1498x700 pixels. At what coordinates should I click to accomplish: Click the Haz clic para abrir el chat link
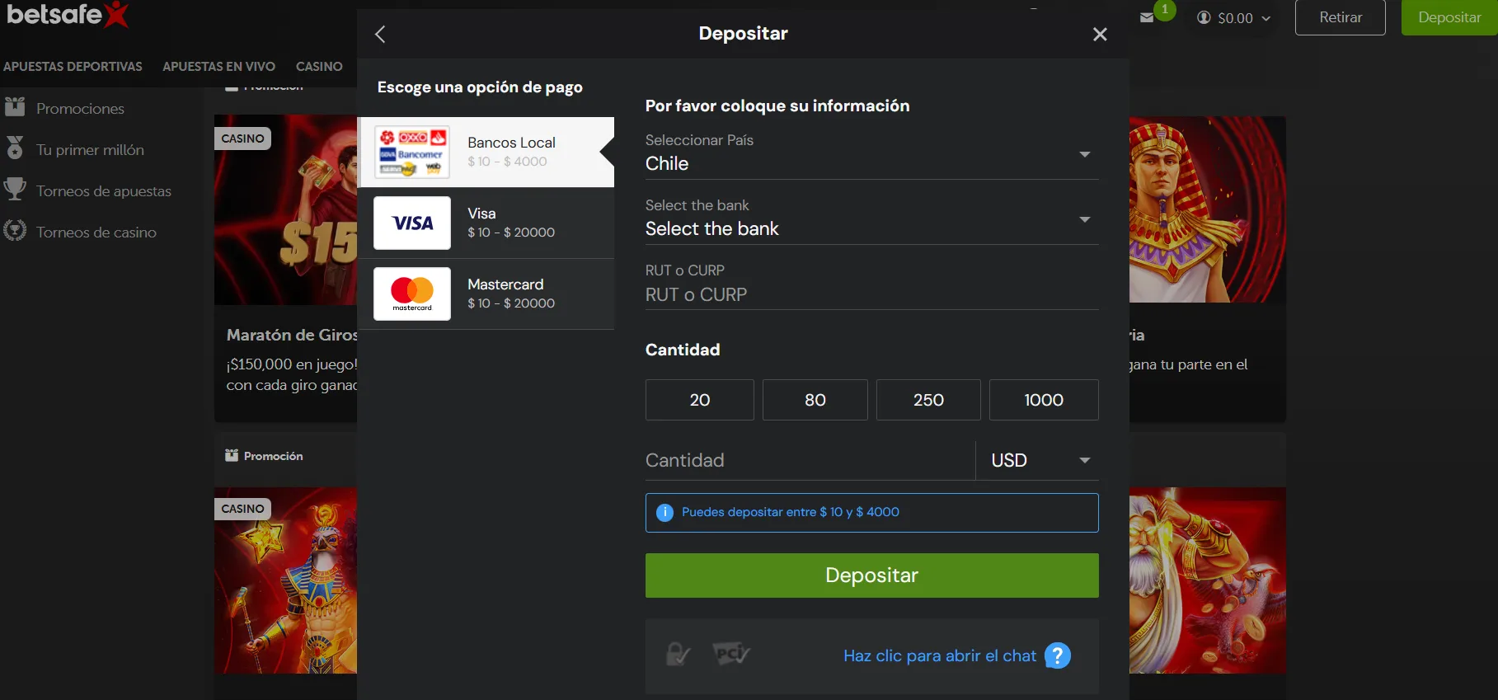939,655
